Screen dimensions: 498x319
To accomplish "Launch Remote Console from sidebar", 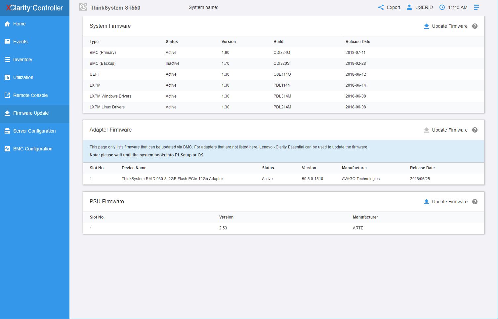I will [30, 95].
